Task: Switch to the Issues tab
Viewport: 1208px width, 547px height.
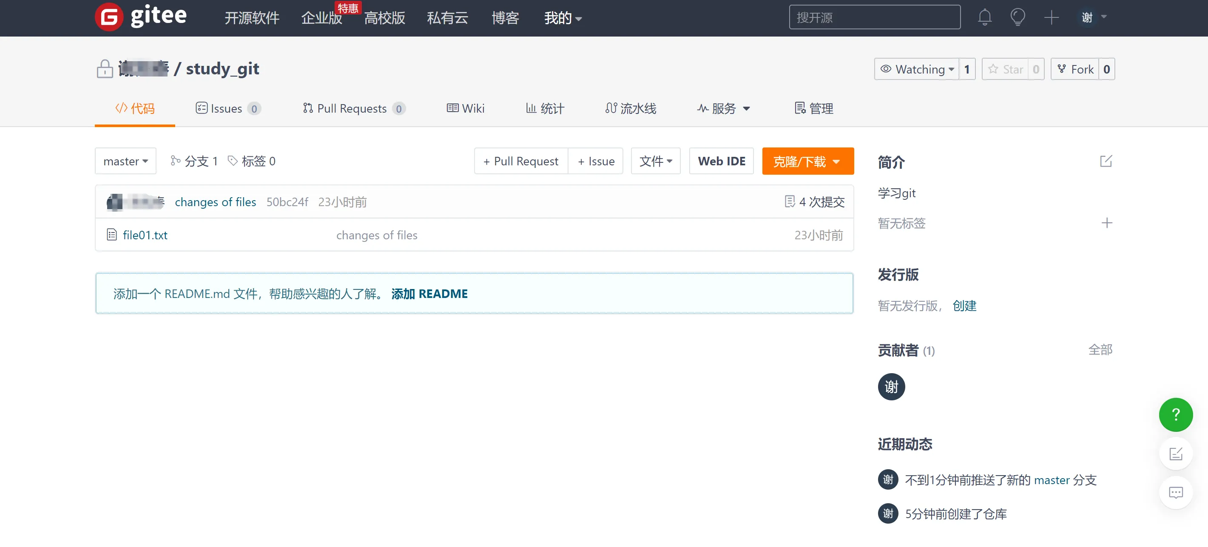Action: pos(227,108)
